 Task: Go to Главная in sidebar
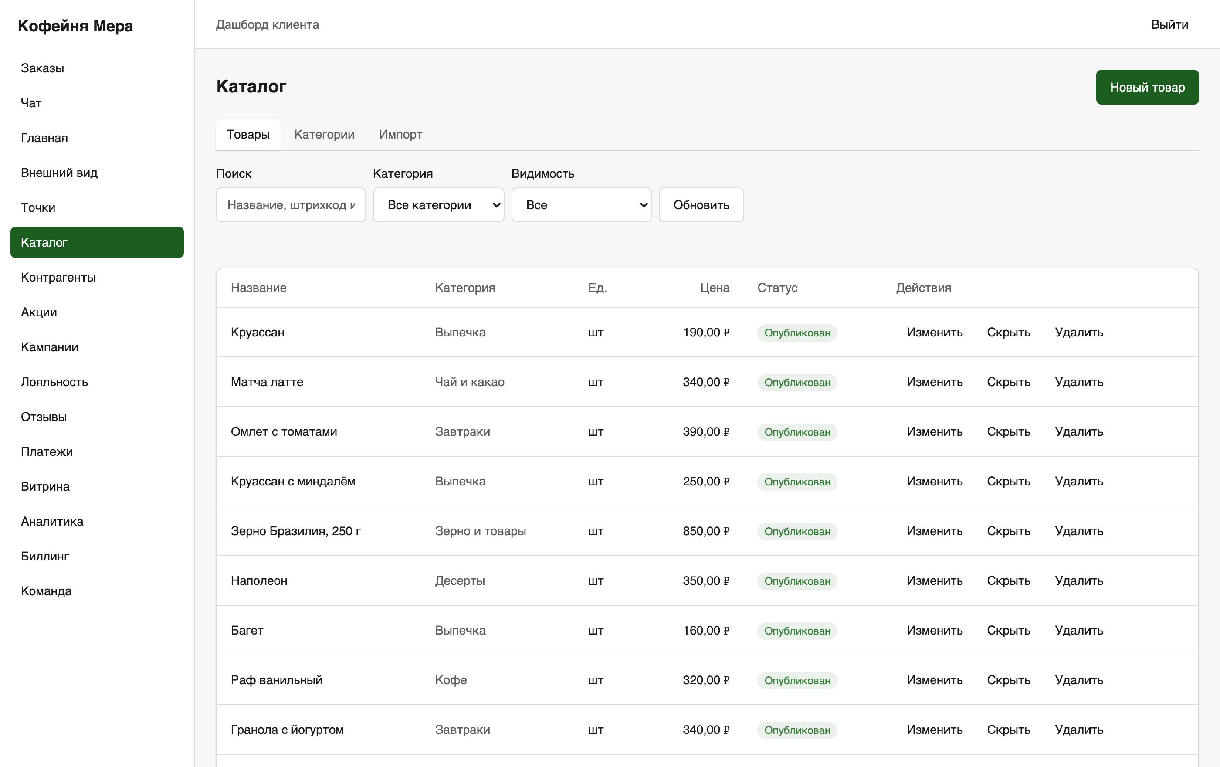97,138
